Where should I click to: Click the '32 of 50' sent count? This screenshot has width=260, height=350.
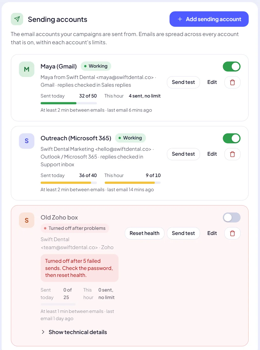(x=88, y=96)
